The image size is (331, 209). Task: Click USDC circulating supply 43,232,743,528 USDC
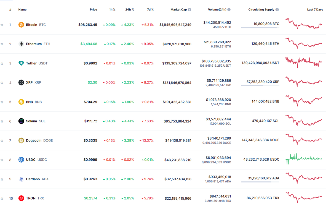[x=261, y=160]
